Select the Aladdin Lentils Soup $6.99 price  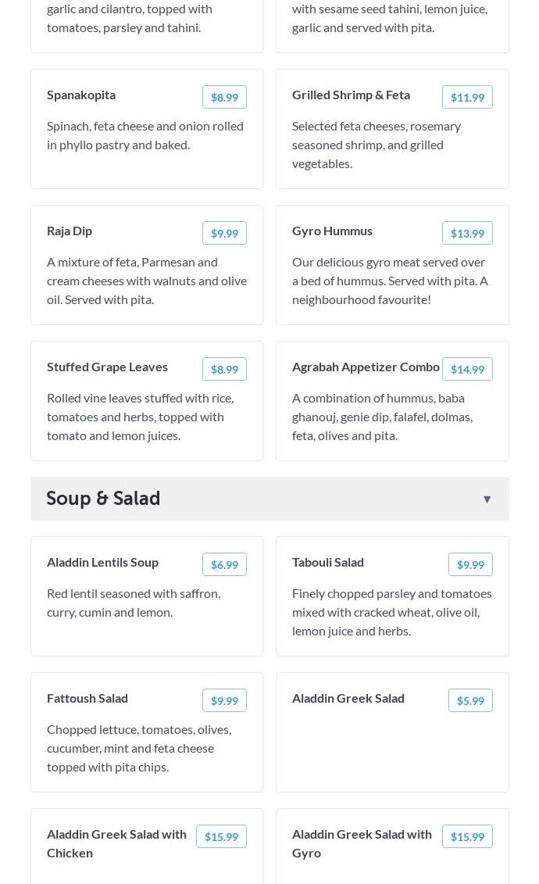pos(224,565)
